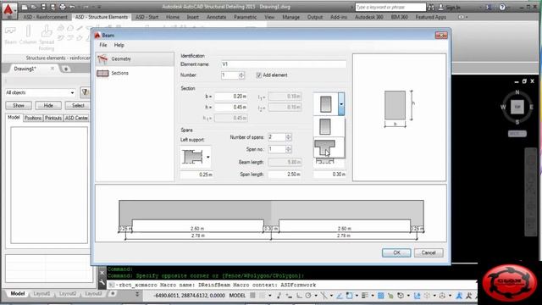The height and width of the screenshot is (305, 542).
Task: Click the Drawing1 document tab
Action: point(25,69)
